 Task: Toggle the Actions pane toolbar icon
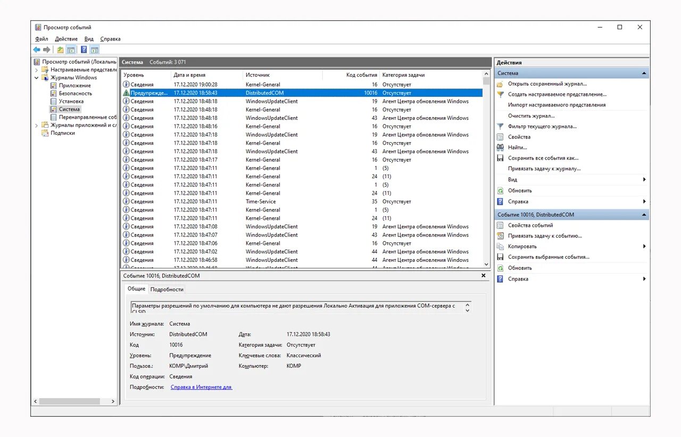[x=95, y=50]
